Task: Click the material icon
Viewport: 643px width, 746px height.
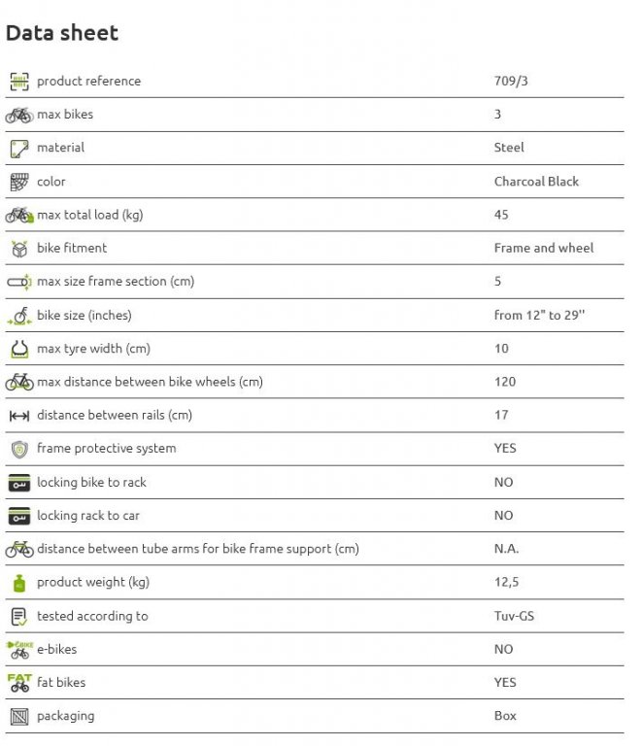Action: pyautogui.click(x=19, y=149)
